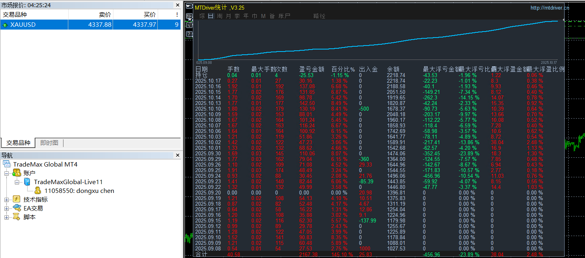Viewport: 585px width, 258px height.
Task: Select the 月 monthly tab in MTDriver
Action: coord(228,16)
